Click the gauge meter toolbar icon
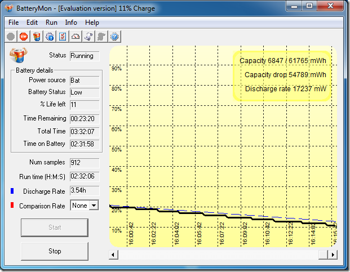The height and width of the screenshot is (272, 350). [x=76, y=37]
